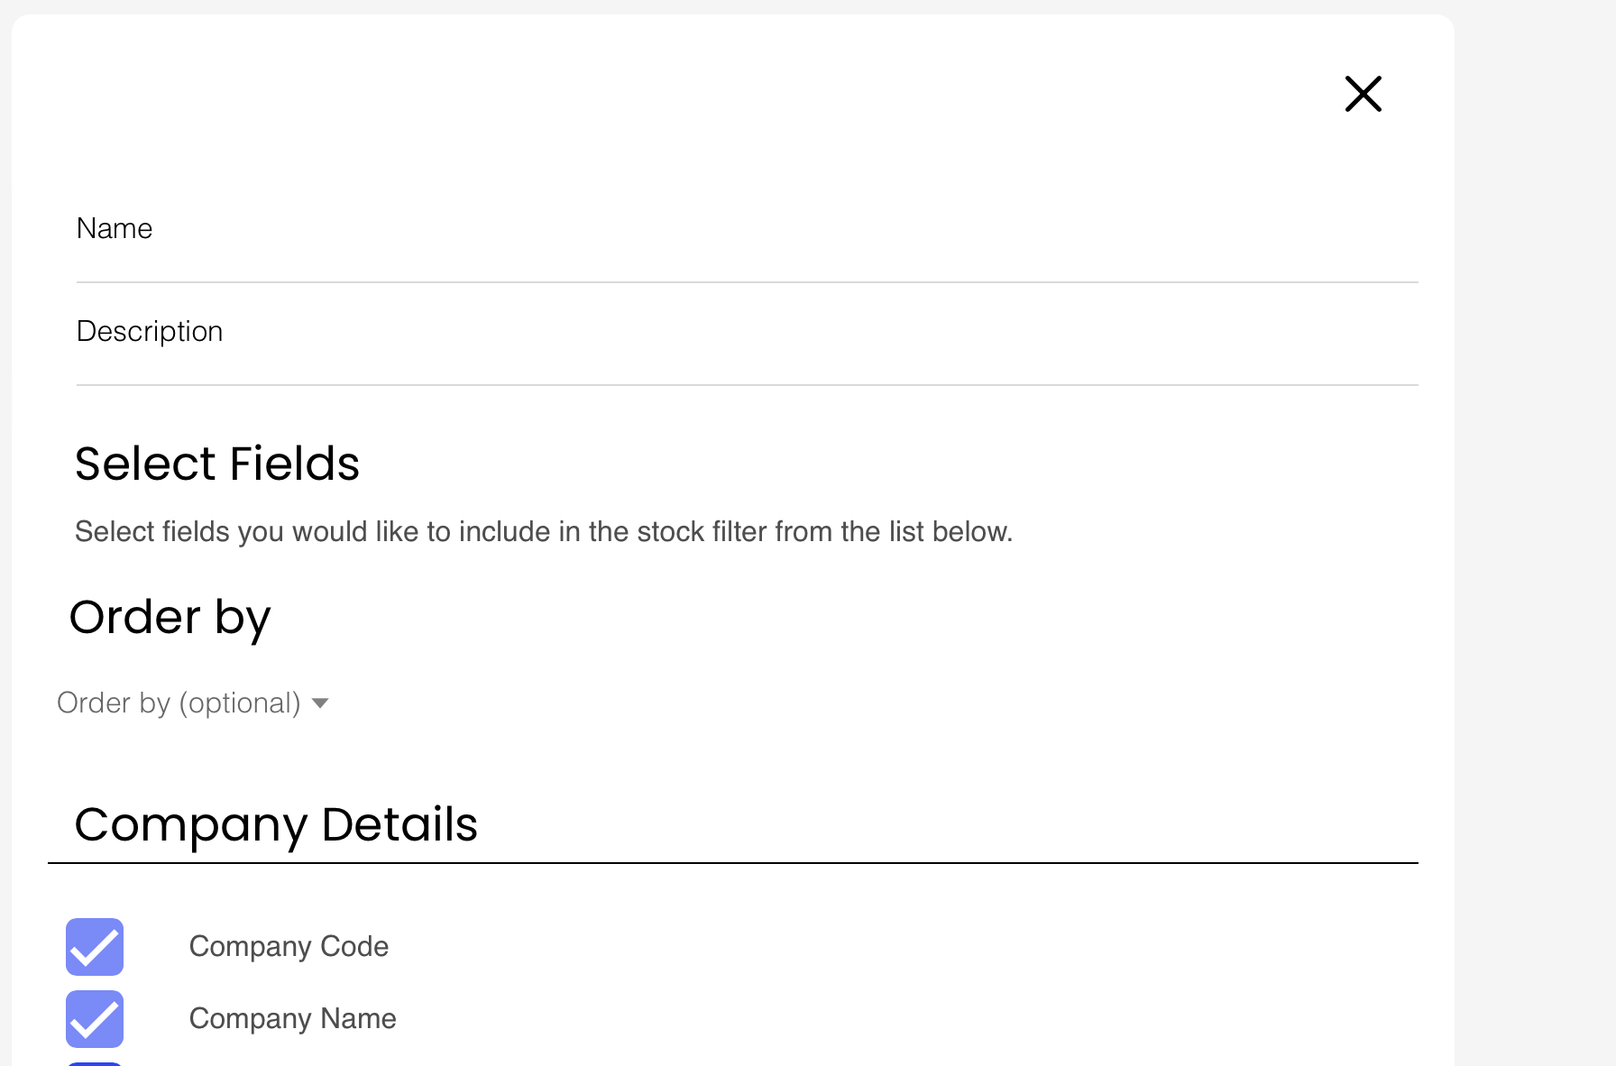Close the stock filter dialog
The height and width of the screenshot is (1066, 1616).
click(x=1363, y=94)
